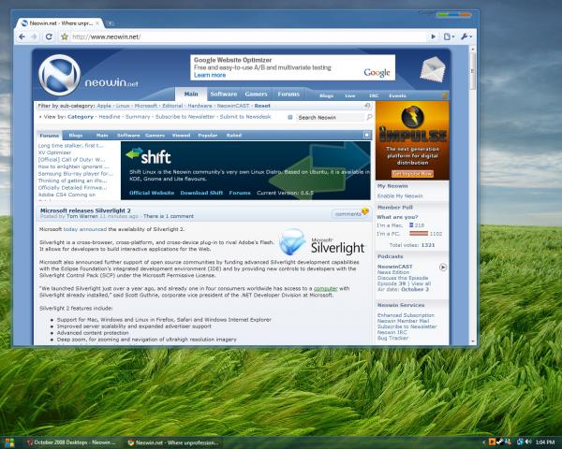
Task: Click Official Website link in Shift banner
Action: pyautogui.click(x=152, y=193)
